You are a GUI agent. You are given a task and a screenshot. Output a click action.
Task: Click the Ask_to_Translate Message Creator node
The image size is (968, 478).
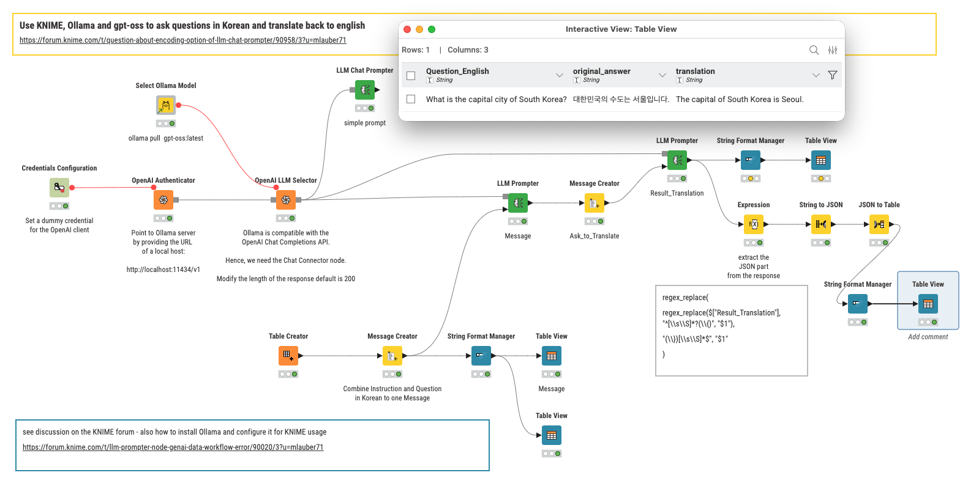point(595,203)
